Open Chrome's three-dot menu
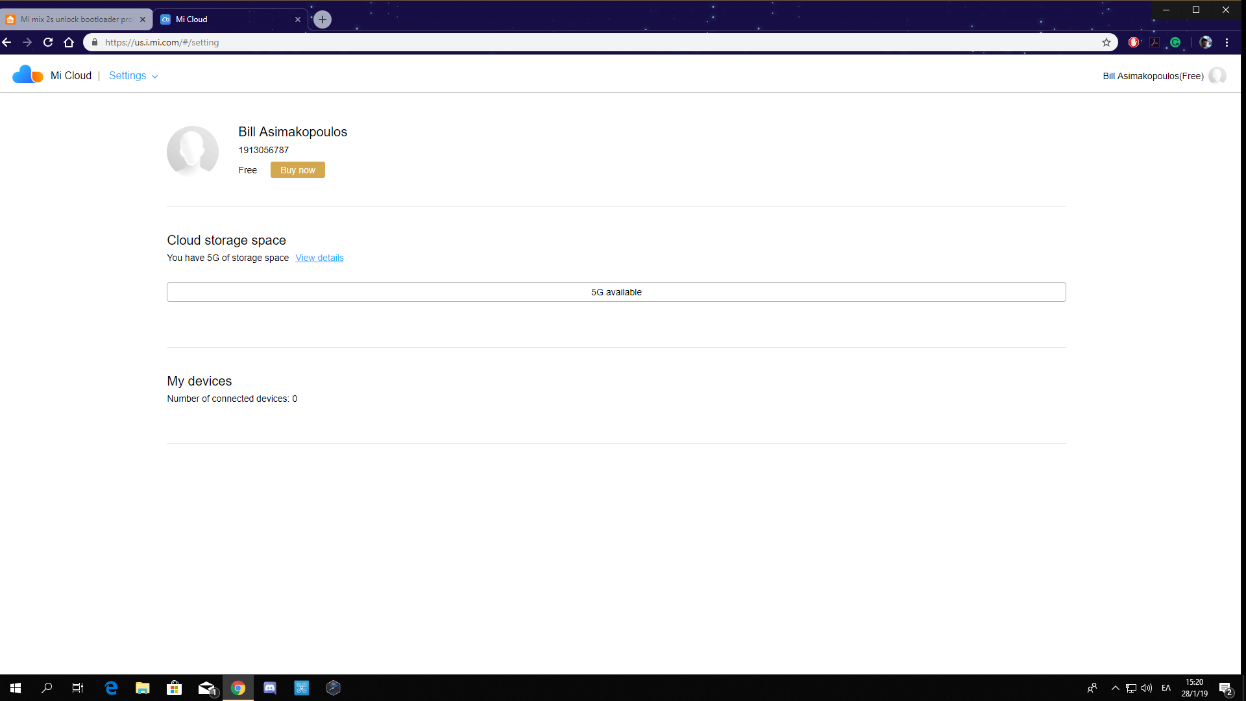 [x=1227, y=42]
